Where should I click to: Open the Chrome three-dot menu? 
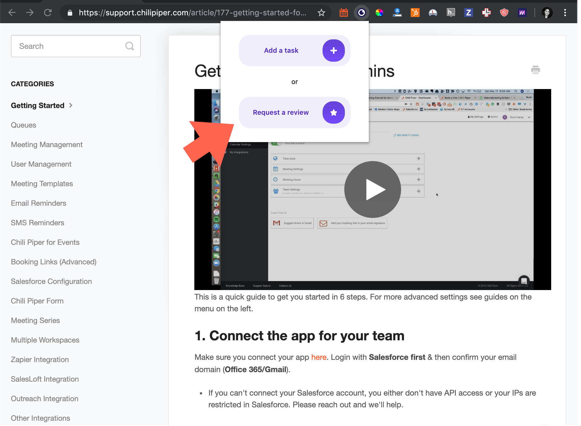(x=565, y=13)
